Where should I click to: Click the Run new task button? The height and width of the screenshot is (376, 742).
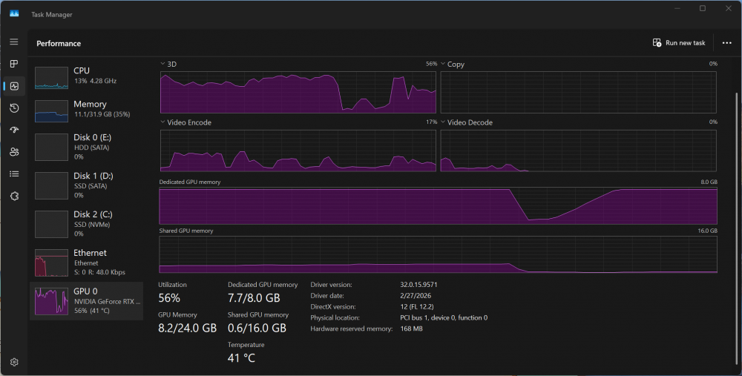click(678, 43)
